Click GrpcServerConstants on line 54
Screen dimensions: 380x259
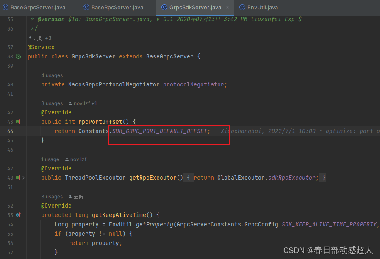(209, 225)
